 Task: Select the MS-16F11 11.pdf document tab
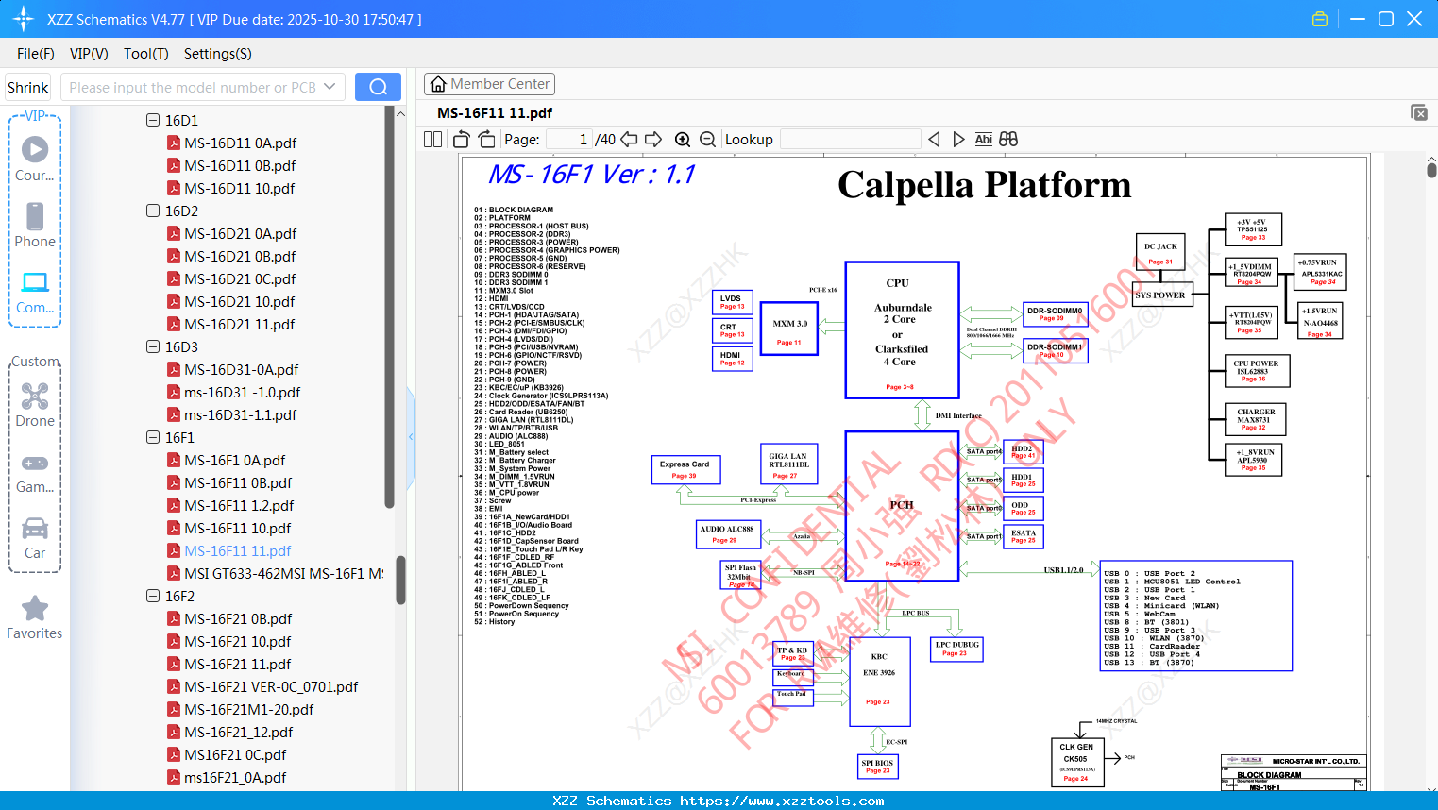[495, 112]
